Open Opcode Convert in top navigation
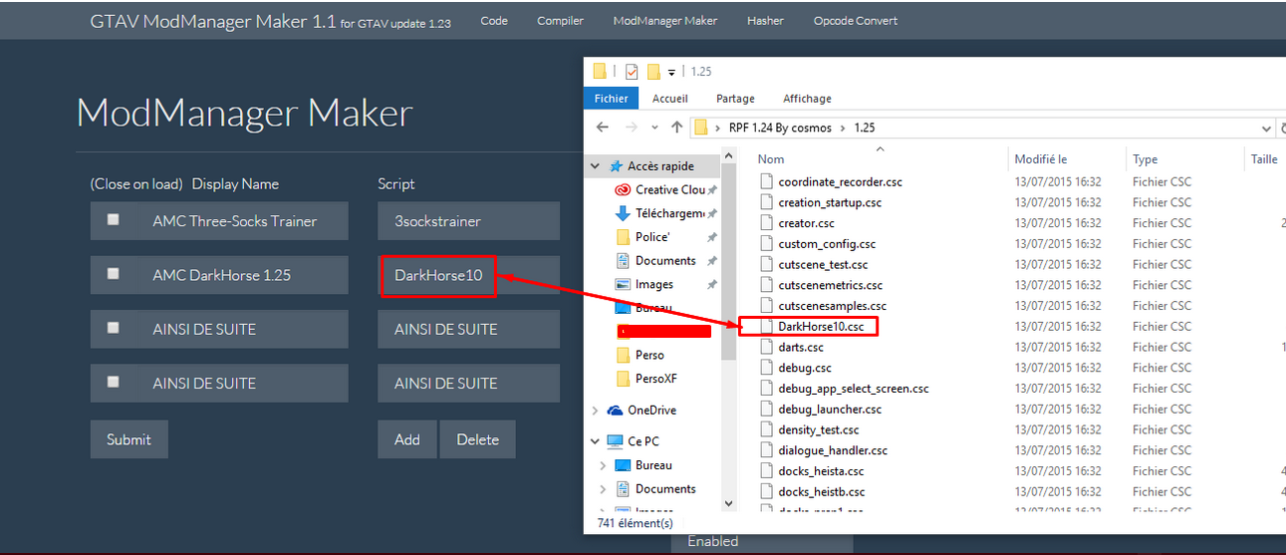Screen dimensions: 1286x555 (856, 20)
